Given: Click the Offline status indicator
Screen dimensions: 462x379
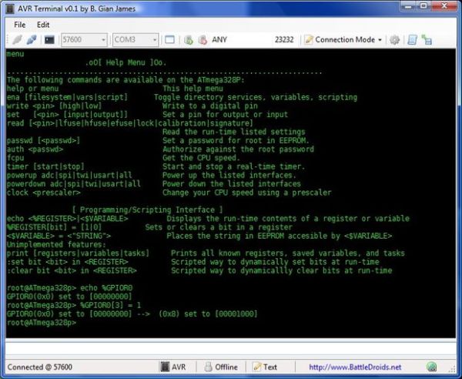Looking at the screenshot, I should 221,367.
